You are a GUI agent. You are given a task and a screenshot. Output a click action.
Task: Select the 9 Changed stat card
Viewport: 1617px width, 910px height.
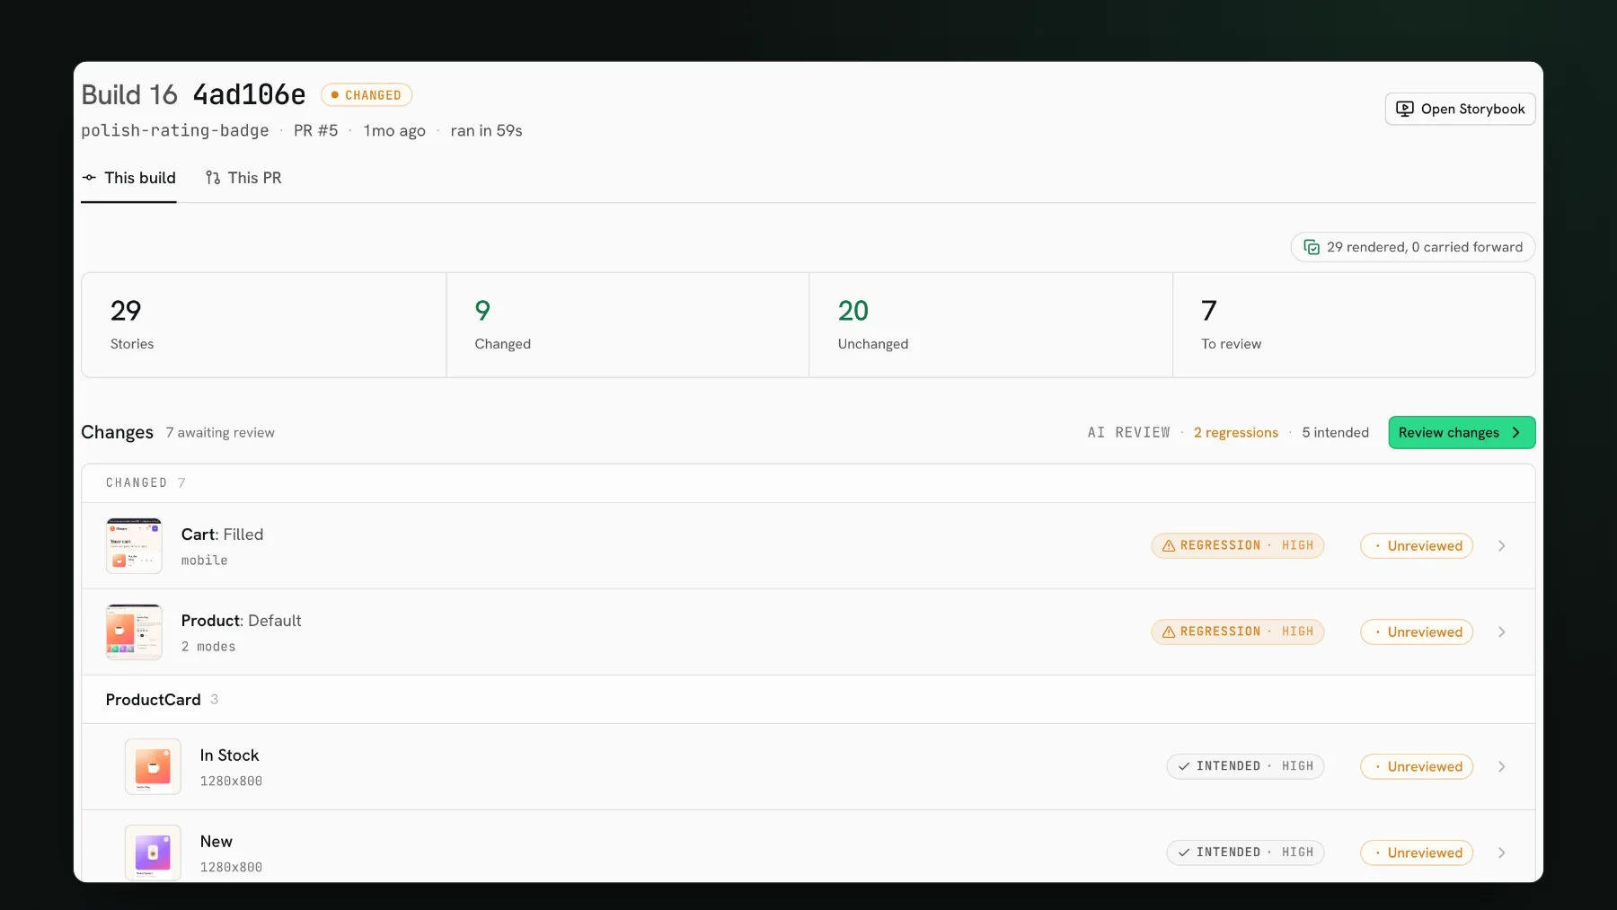coord(628,325)
